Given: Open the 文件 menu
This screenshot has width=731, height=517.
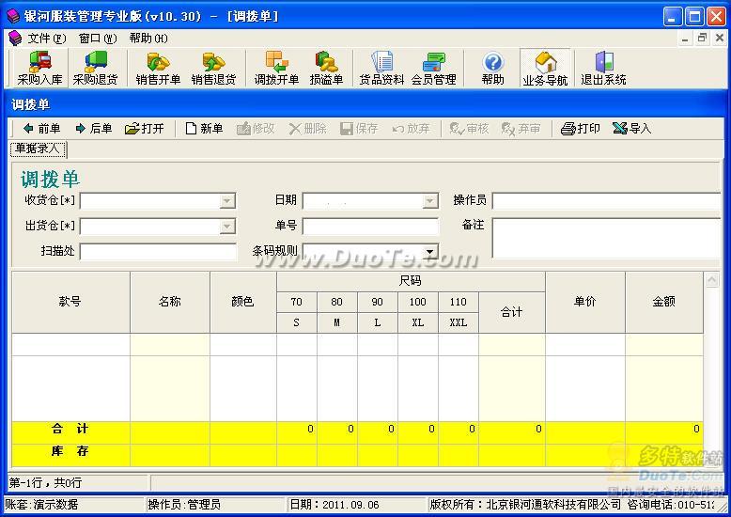Looking at the screenshot, I should point(46,39).
